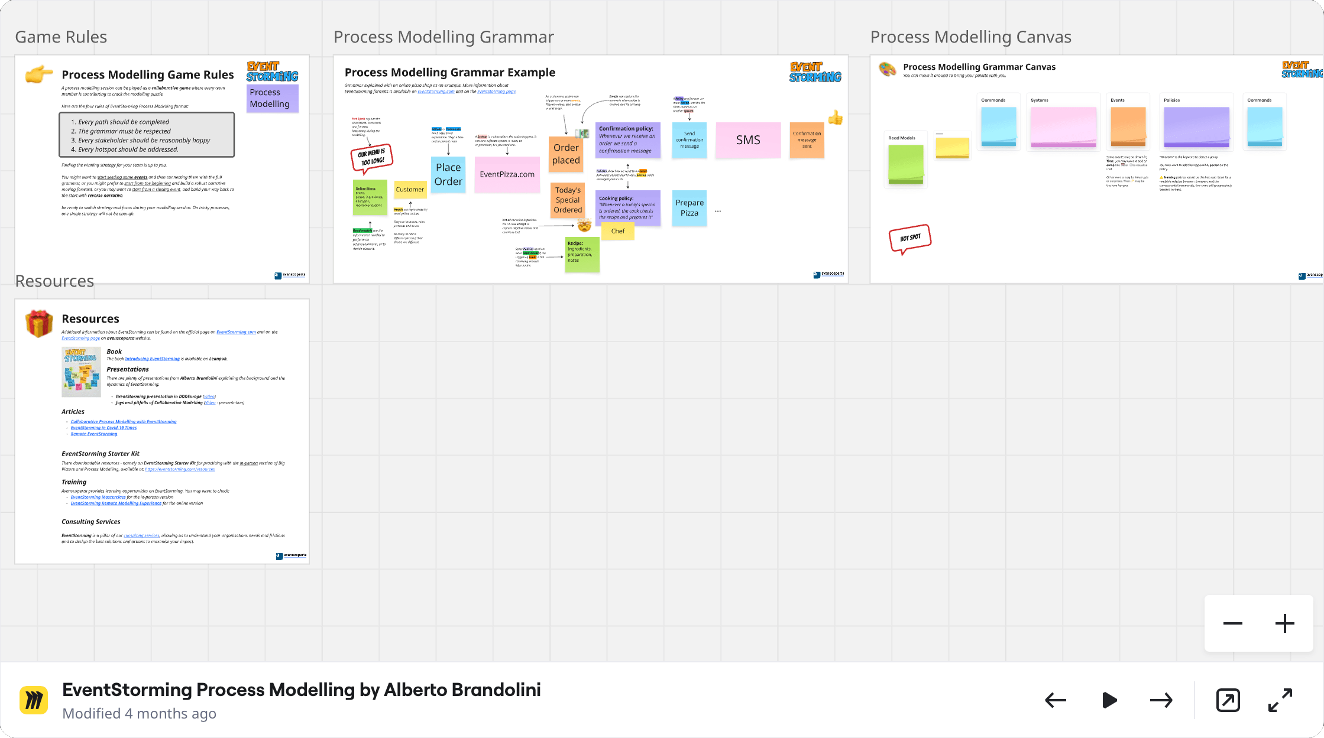This screenshot has height=738, width=1324.
Task: Click EventStorming in Covid-19 Times link
Action: (103, 428)
